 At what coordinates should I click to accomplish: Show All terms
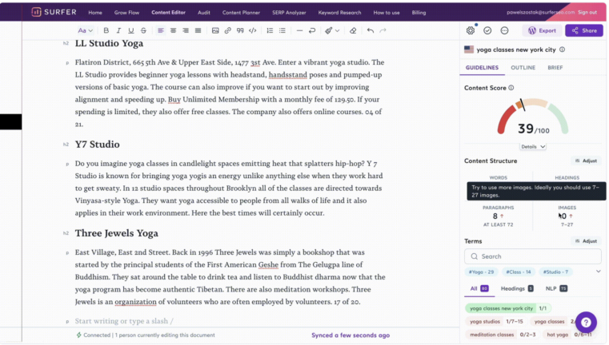[x=479, y=288]
